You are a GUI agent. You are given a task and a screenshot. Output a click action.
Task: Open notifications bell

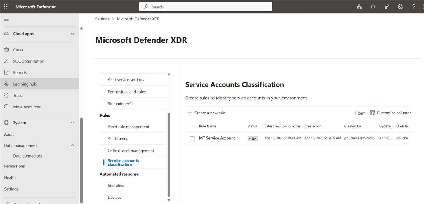tap(373, 7)
